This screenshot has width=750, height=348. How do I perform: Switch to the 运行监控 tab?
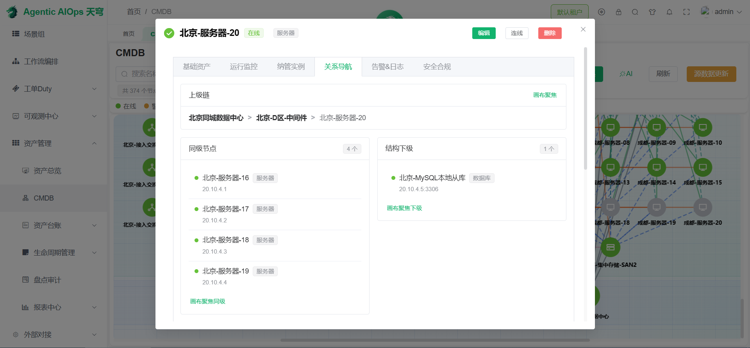[244, 67]
